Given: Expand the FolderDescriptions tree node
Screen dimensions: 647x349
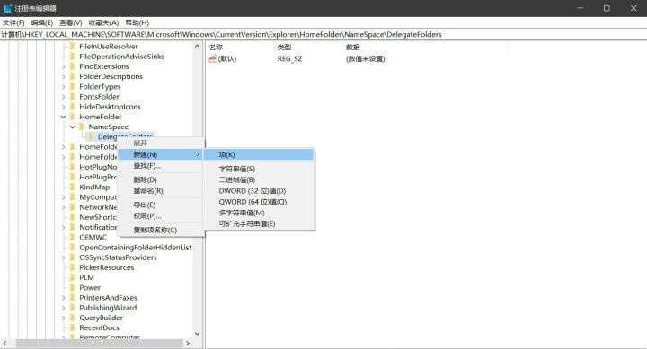Looking at the screenshot, I should click(64, 76).
